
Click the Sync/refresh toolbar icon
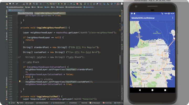click(x=13, y=4)
